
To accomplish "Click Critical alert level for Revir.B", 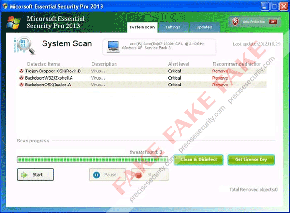I will click(x=174, y=71).
